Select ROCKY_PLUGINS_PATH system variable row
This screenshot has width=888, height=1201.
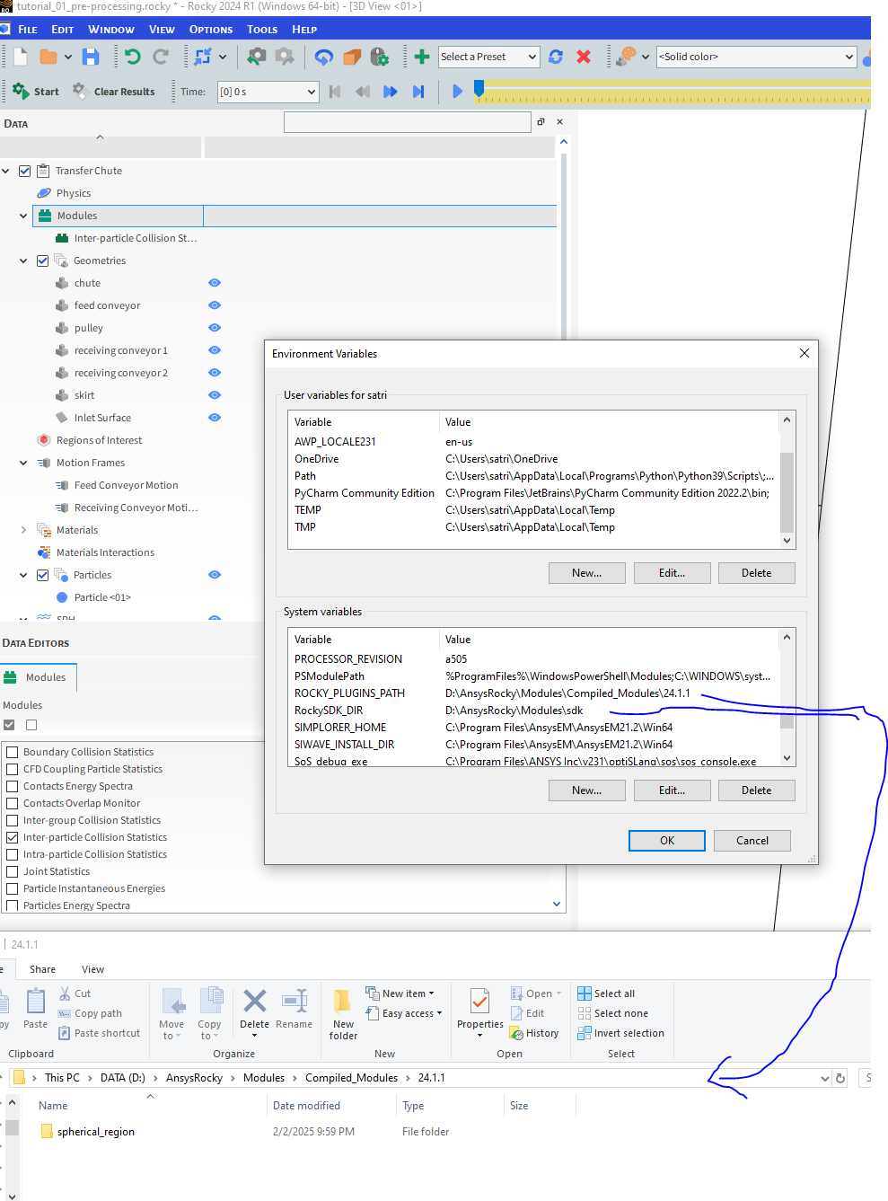point(533,693)
